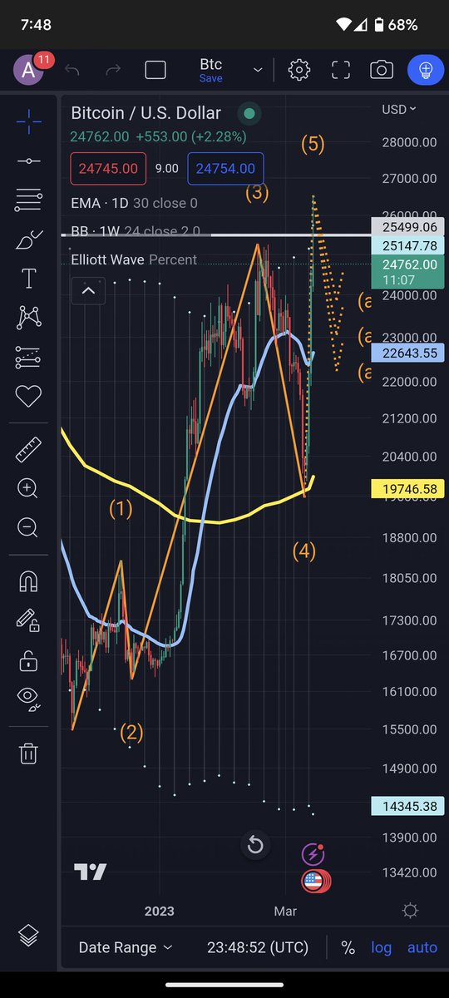Click the Mar time axis label
449x998 pixels.
click(285, 911)
